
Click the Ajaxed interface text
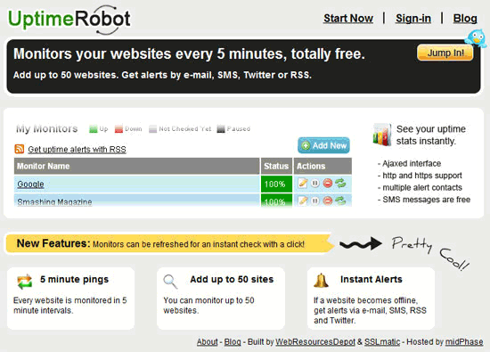pos(412,163)
